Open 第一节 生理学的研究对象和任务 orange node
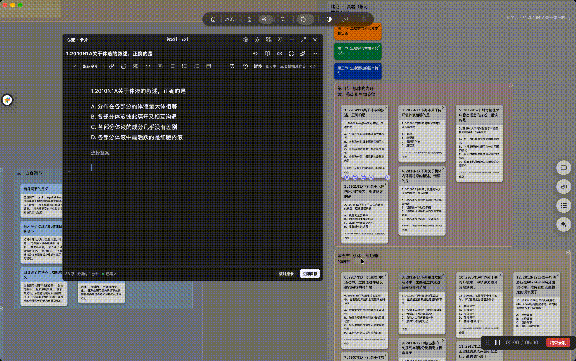This screenshot has width=576, height=361. pos(358,31)
